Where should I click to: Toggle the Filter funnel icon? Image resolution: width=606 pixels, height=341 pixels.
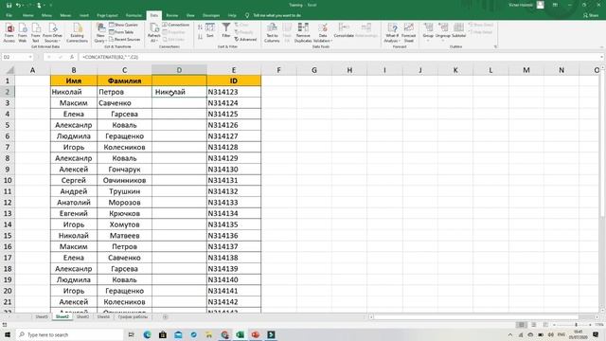click(x=226, y=30)
